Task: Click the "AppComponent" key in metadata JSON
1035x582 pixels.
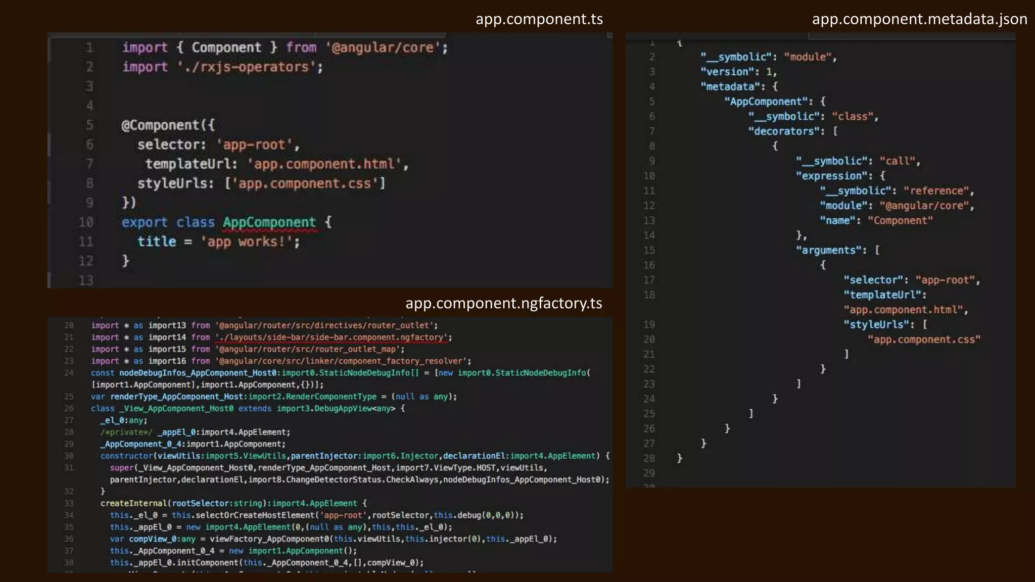Action: pos(766,102)
